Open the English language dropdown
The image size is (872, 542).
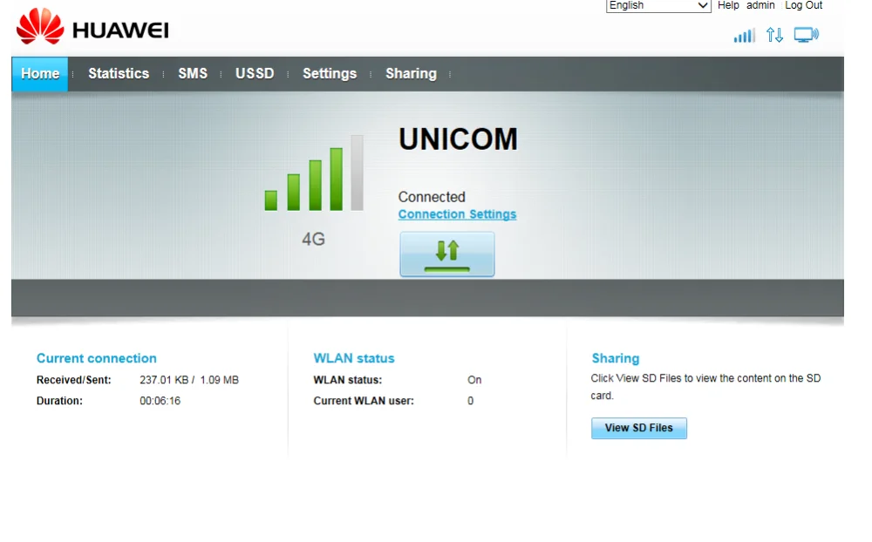click(658, 5)
